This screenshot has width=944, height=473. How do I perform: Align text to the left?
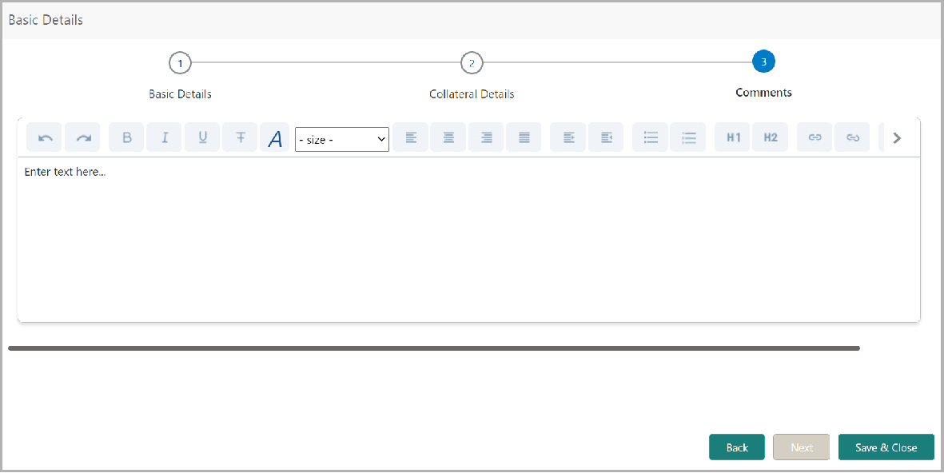410,137
